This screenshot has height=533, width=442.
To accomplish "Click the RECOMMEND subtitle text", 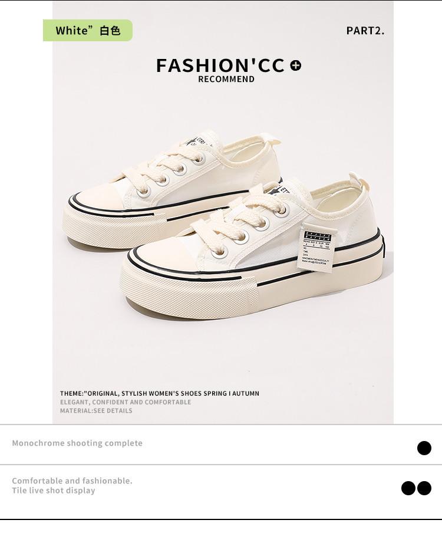I will (226, 79).
